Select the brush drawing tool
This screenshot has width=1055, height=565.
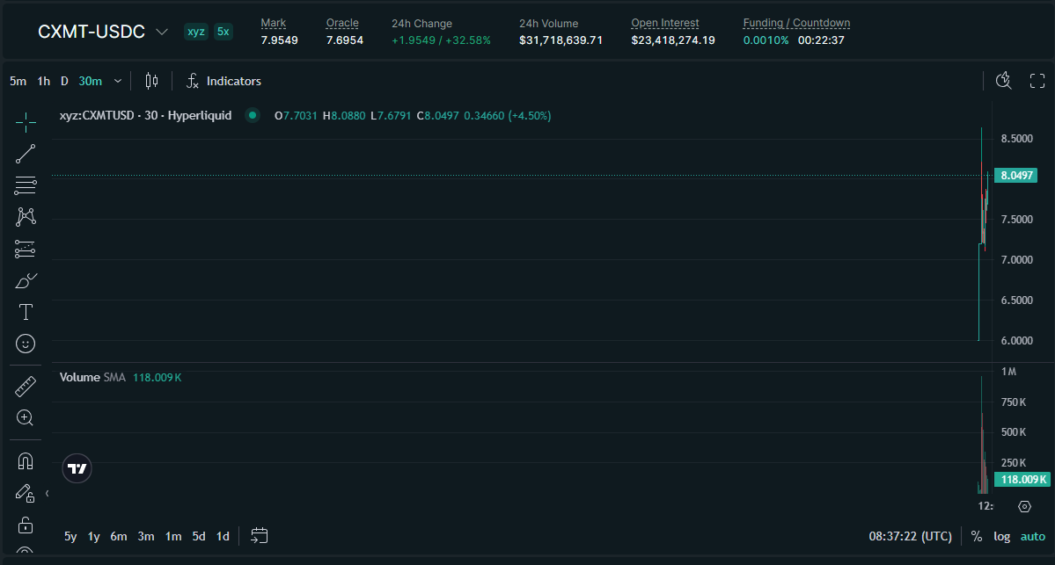point(26,280)
